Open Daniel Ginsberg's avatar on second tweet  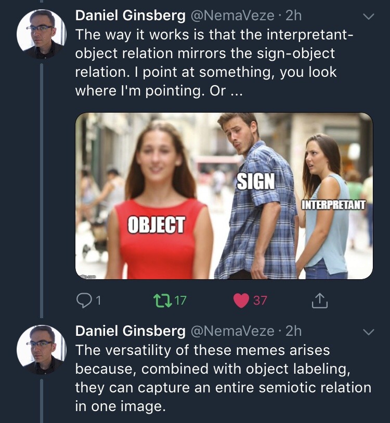click(42, 349)
